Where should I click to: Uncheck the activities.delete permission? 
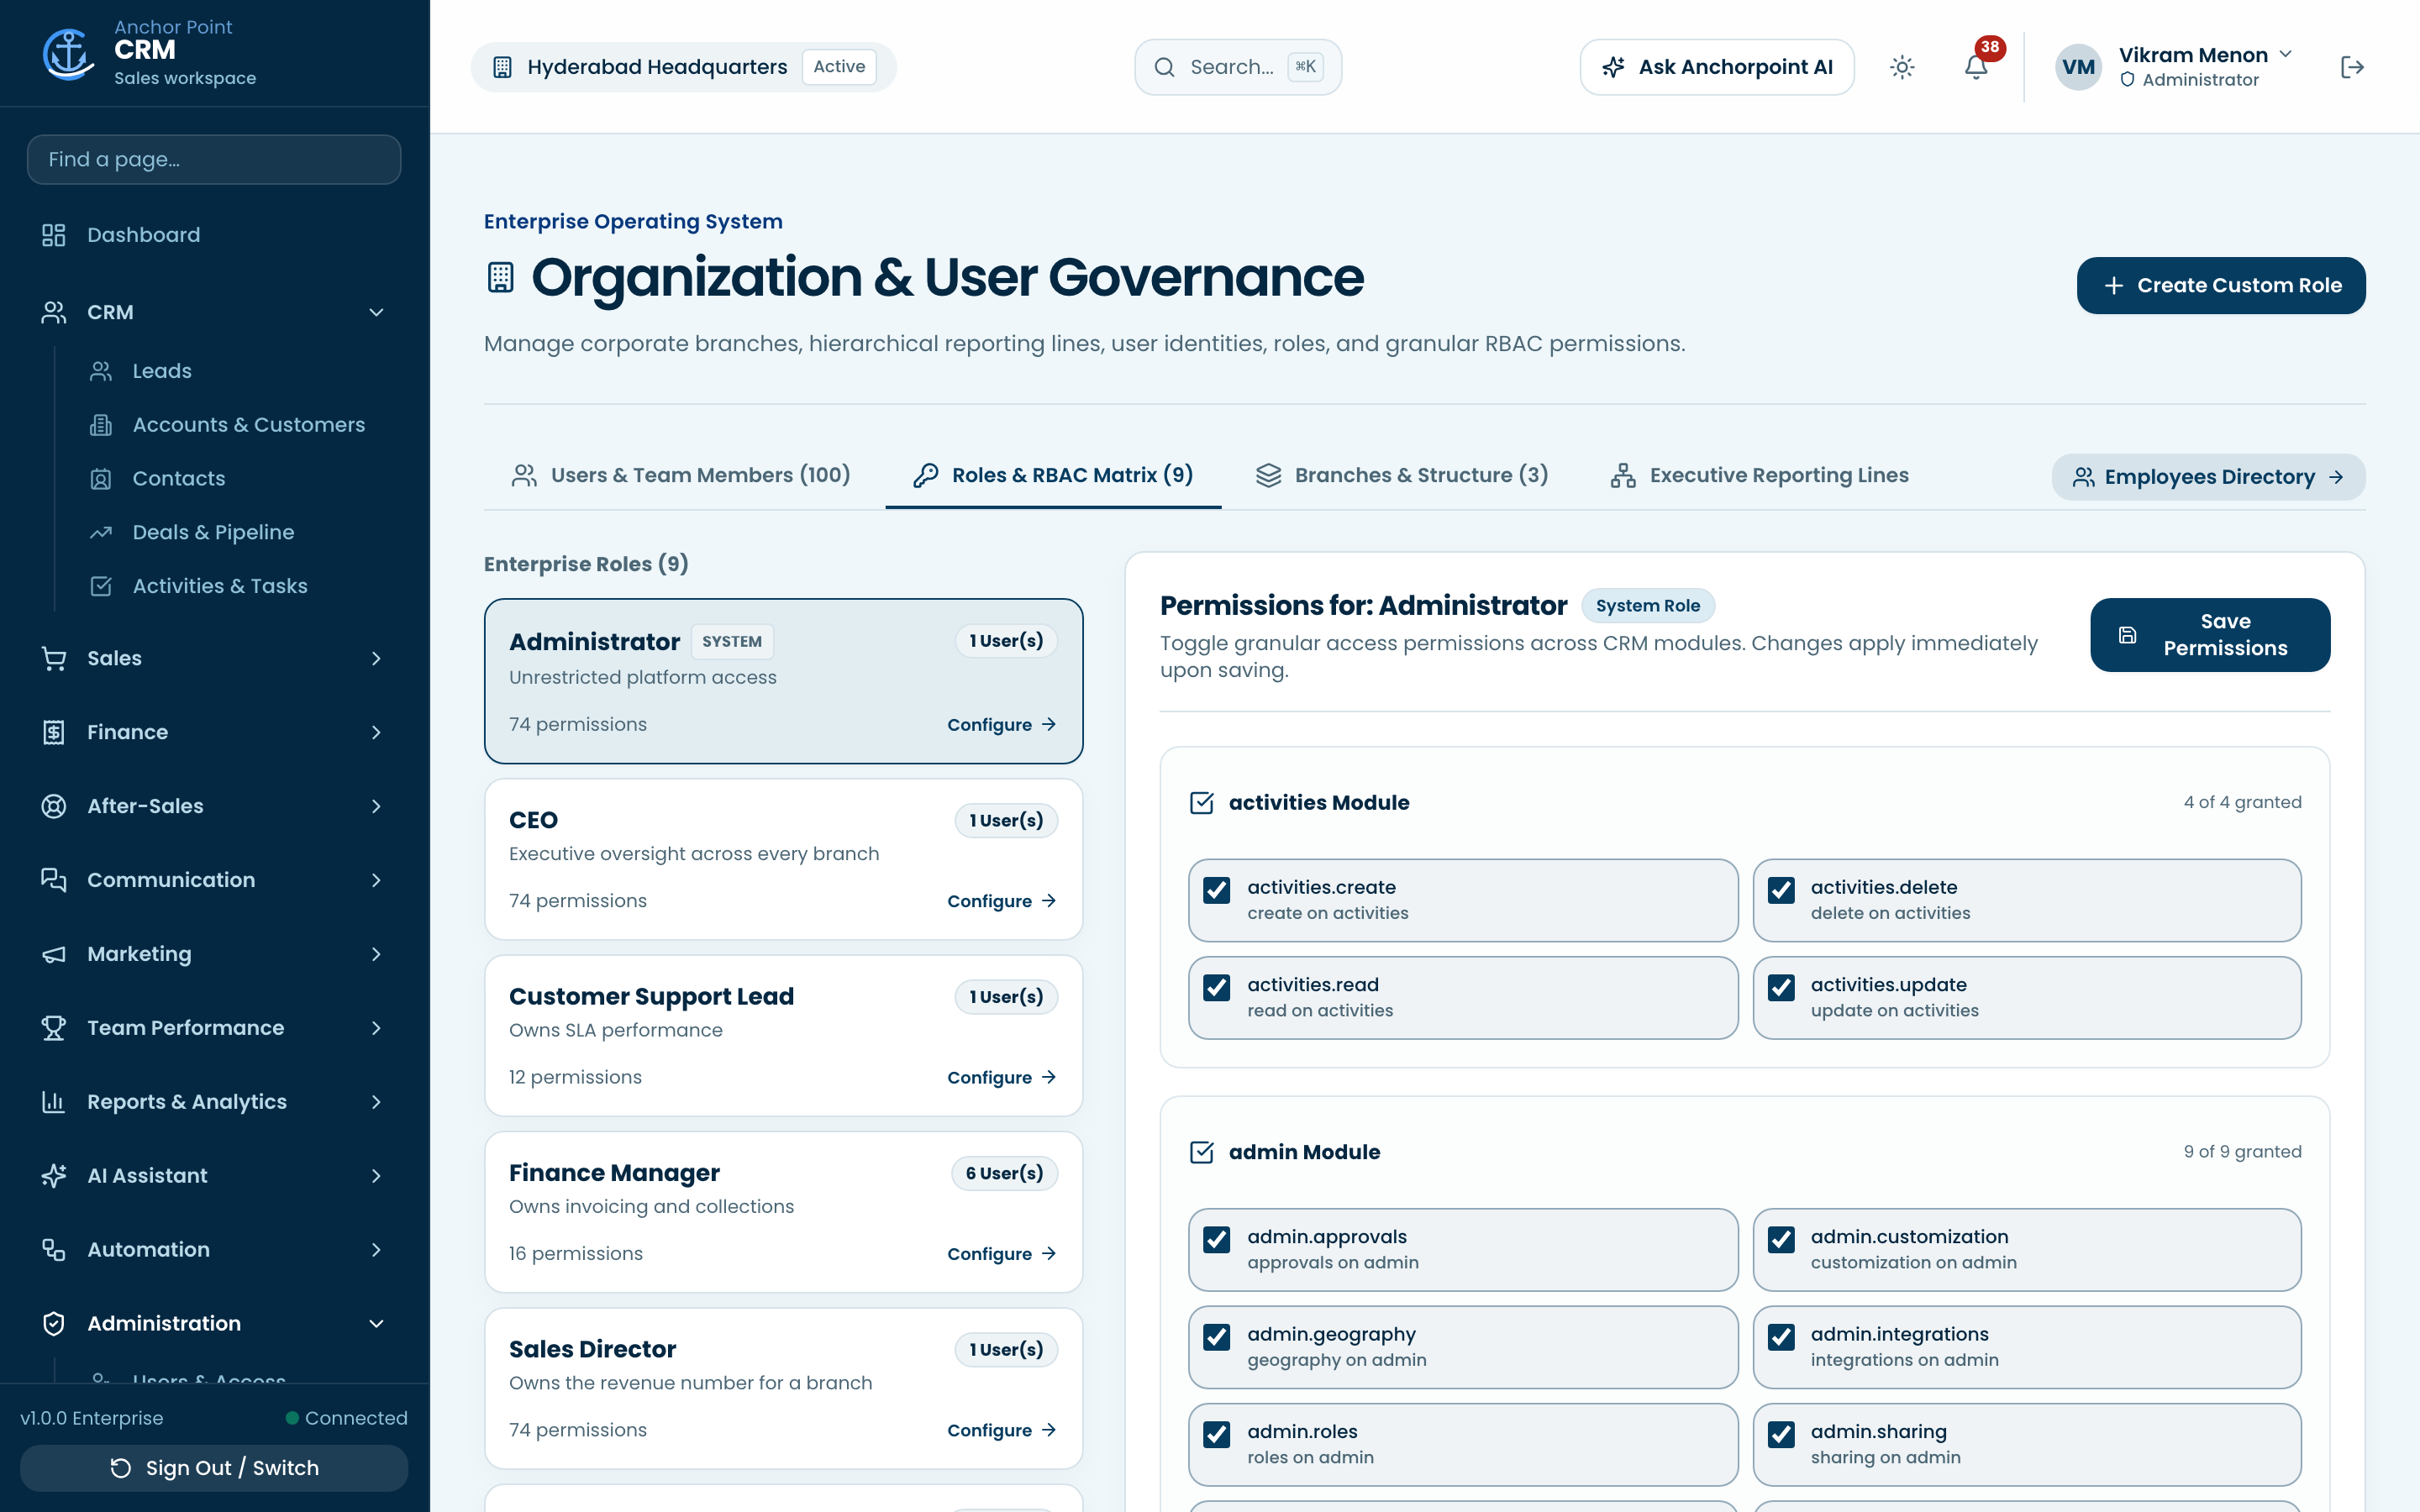point(1781,890)
